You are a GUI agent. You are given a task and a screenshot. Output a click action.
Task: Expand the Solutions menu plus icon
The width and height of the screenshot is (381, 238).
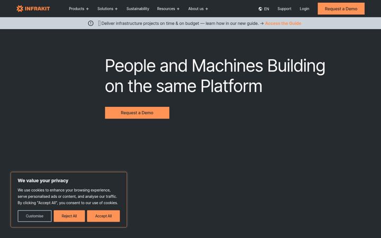point(116,9)
